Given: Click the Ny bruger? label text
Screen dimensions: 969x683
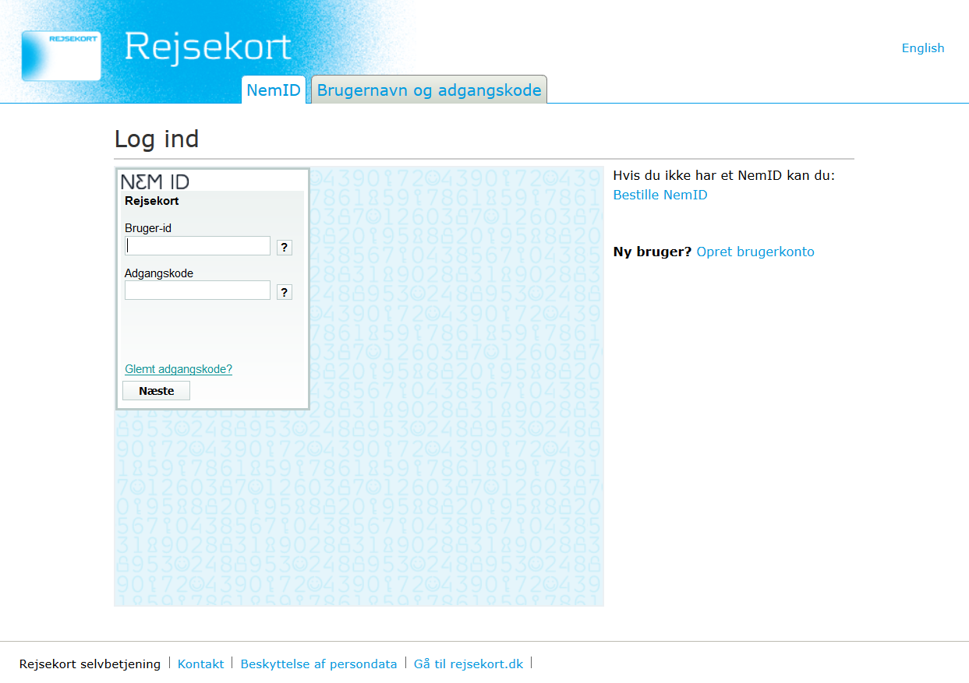Looking at the screenshot, I should coord(652,252).
